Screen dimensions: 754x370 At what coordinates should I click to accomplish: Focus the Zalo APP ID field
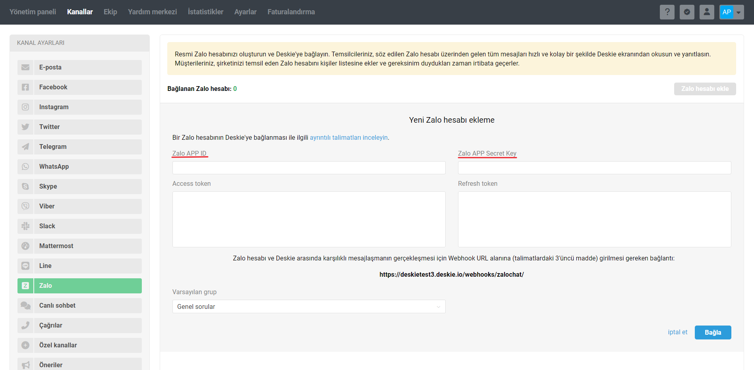(x=309, y=168)
